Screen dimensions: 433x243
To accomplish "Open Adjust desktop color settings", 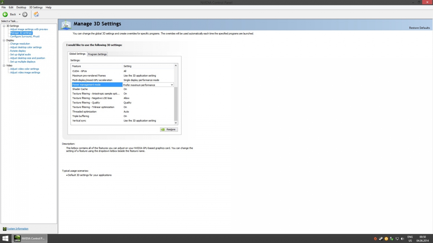I will pos(26,47).
